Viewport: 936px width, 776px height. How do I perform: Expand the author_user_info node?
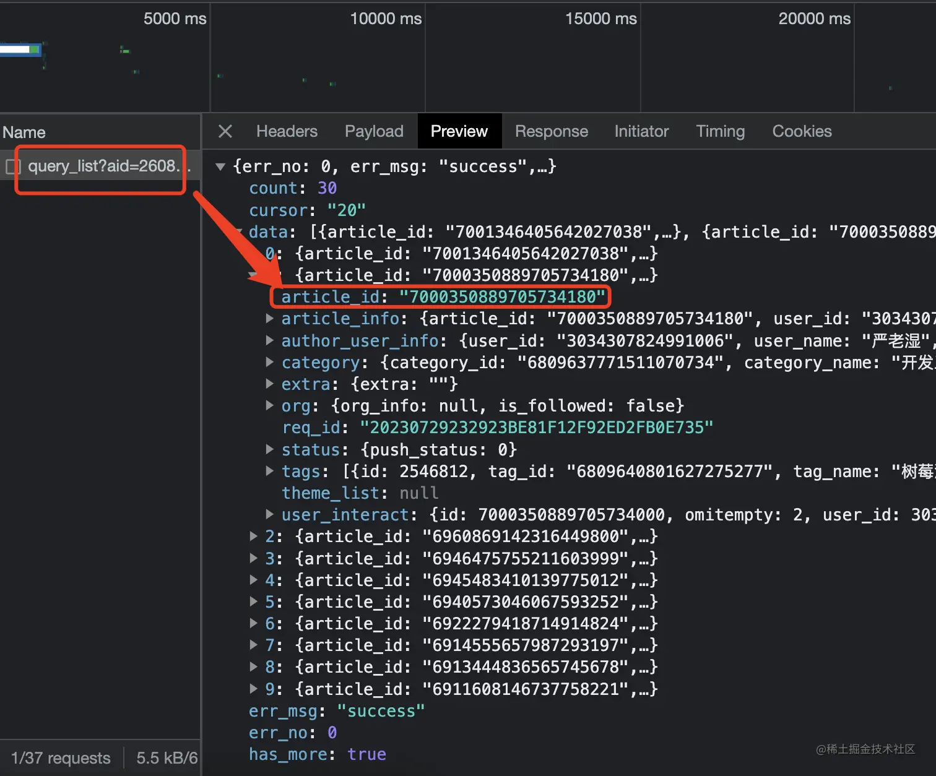click(270, 340)
